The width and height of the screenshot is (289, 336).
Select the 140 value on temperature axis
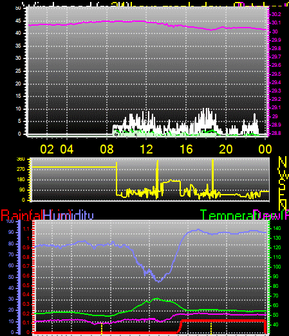coord(277,229)
